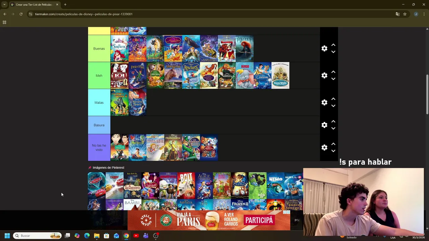Select Alice in Wonderland poster

(x=204, y=185)
